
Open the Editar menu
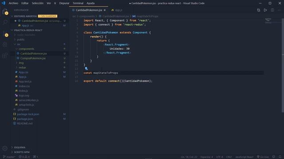coord(25,3)
